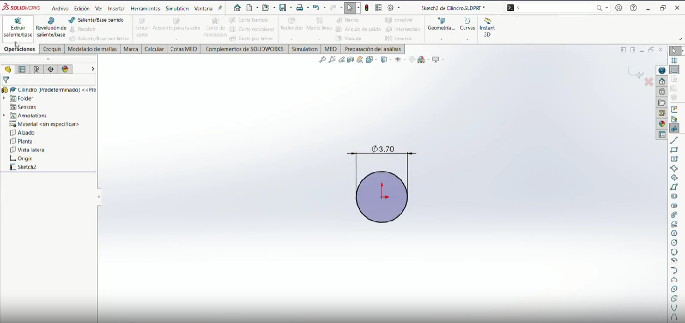Open Preparación del análisis tab
The height and width of the screenshot is (323, 685).
[x=373, y=49]
